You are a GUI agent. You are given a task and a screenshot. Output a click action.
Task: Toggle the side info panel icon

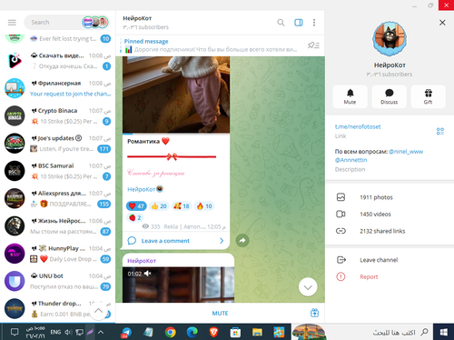(299, 23)
